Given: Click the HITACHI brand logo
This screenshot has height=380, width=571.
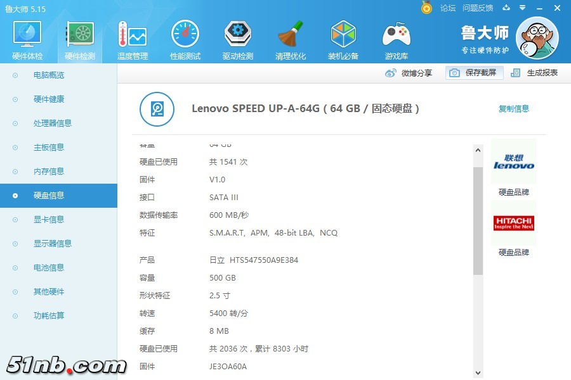Looking at the screenshot, I should point(513,223).
